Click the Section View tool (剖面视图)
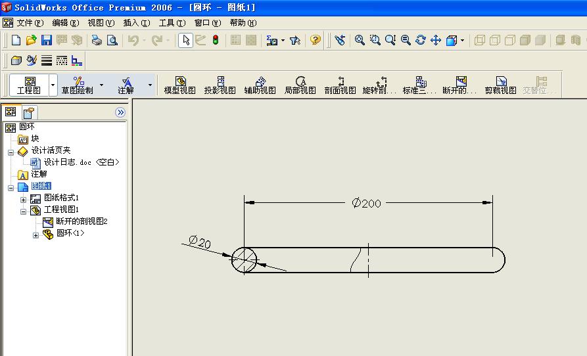 [340, 85]
